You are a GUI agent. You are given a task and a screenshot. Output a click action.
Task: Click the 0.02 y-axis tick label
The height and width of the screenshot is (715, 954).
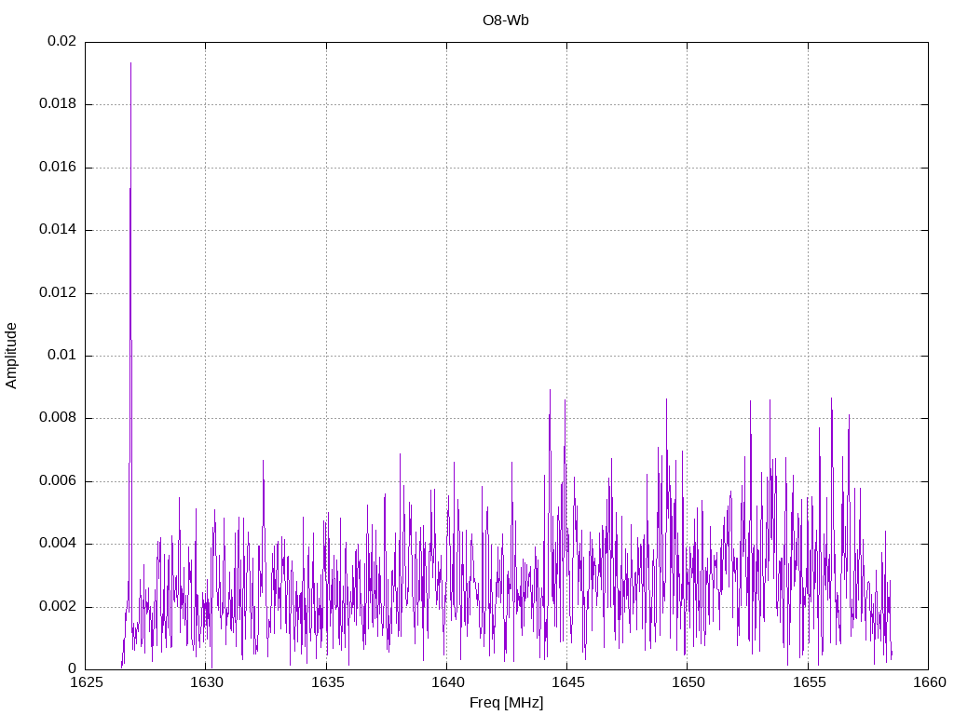click(x=61, y=42)
